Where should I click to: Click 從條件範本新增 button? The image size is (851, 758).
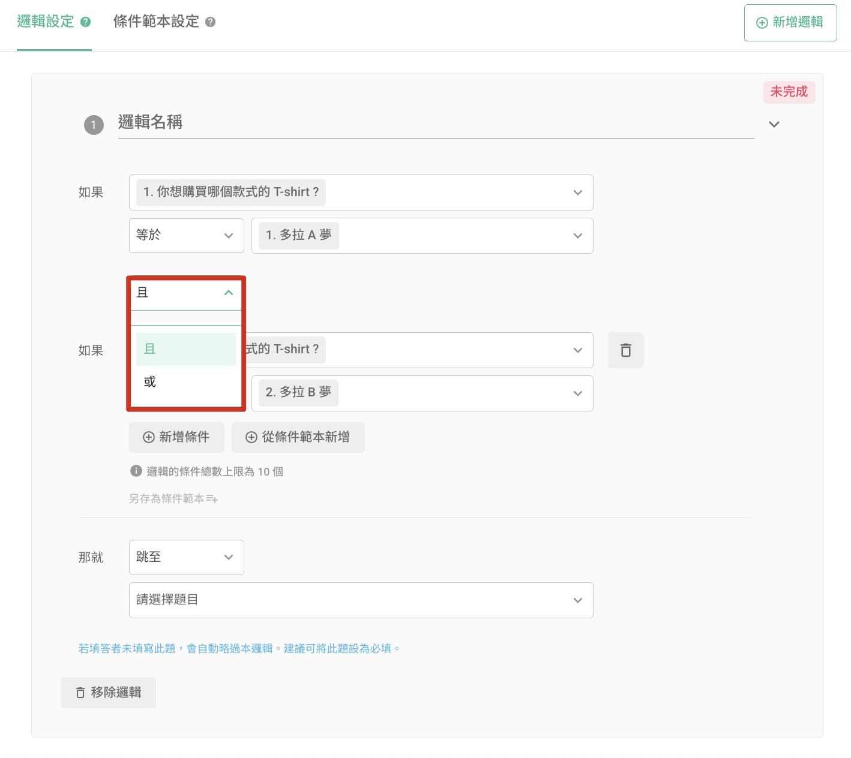[298, 437]
